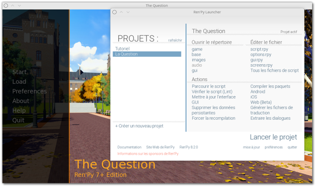Click the Ren'Py Launcher window up-arrow icon
The width and height of the screenshot is (316, 187).
pos(121,12)
